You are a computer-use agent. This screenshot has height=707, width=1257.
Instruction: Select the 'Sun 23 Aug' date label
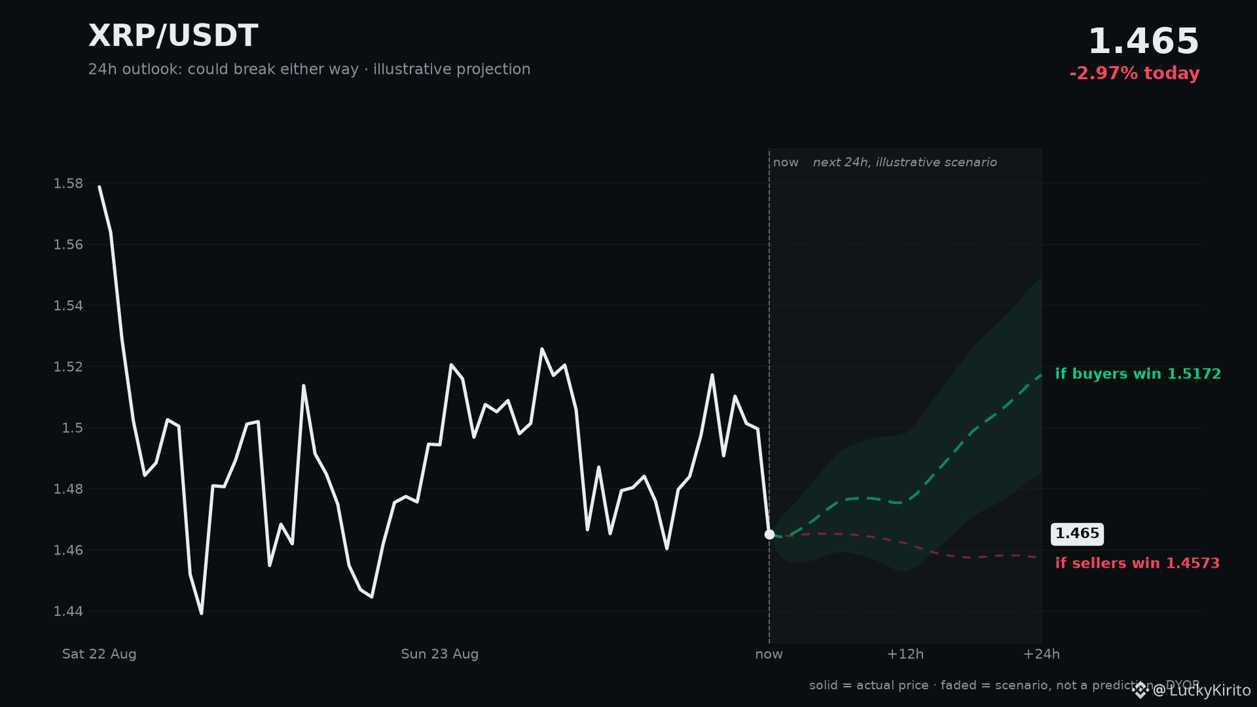(440, 654)
